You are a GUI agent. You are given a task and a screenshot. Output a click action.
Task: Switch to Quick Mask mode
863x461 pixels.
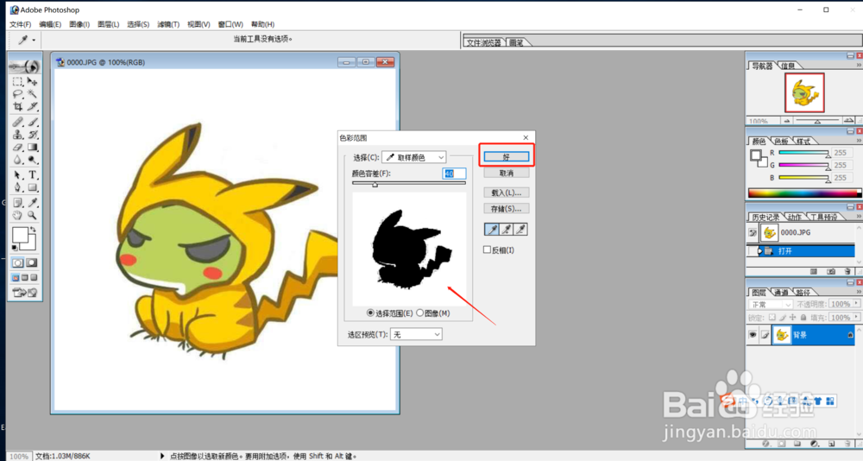(x=32, y=262)
